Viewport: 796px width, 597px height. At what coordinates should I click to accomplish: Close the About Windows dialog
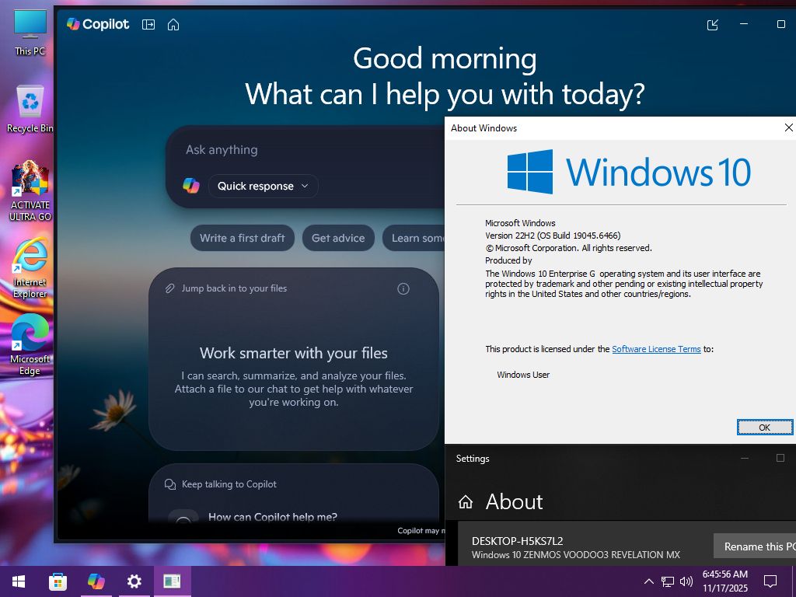(788, 128)
